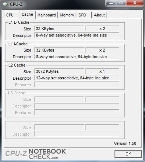Select the Cache tab
Screen dimensions: 145x162
(27, 15)
